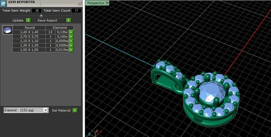The width and height of the screenshot is (271, 137).
Task: Click the green arrow next to Update
Action: click(x=28, y=20)
